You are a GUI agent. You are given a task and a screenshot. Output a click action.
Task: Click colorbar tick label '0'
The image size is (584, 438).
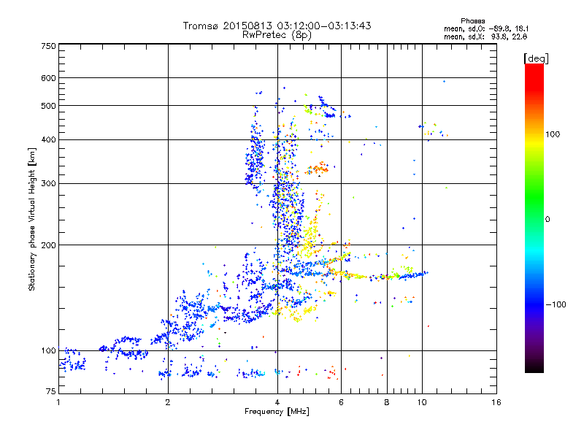click(547, 219)
